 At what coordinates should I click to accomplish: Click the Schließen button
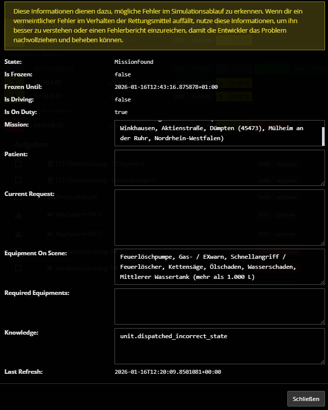click(306, 399)
